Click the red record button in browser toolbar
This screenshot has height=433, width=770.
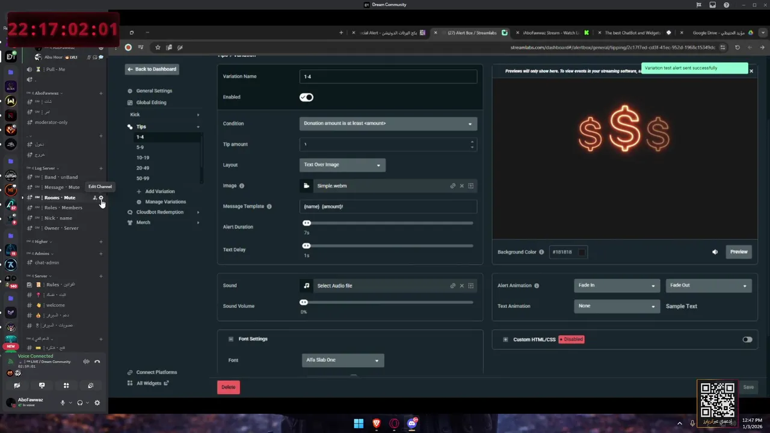(x=128, y=48)
